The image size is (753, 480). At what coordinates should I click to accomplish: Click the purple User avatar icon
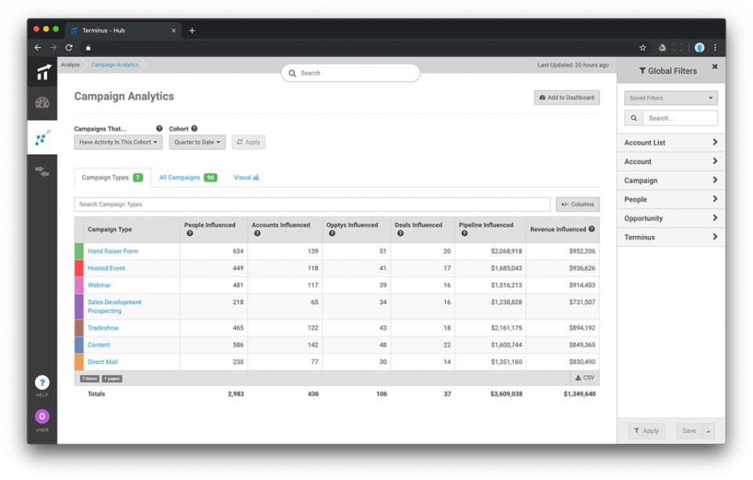coord(42,416)
